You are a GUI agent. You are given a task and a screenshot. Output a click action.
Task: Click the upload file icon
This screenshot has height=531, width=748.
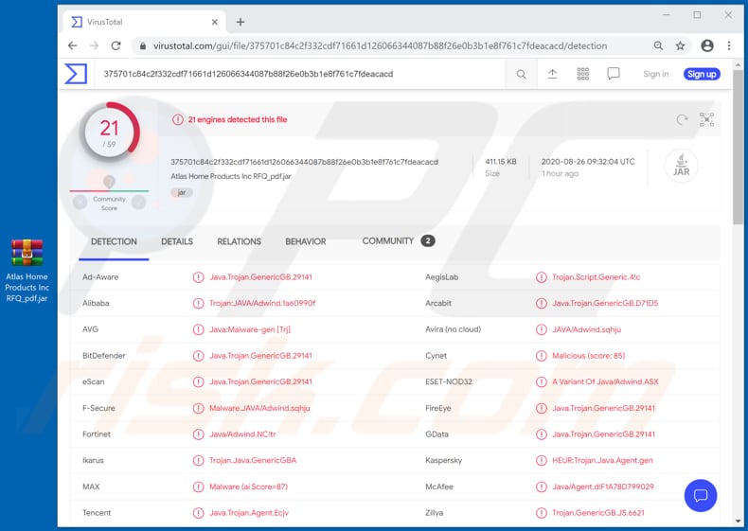[552, 74]
